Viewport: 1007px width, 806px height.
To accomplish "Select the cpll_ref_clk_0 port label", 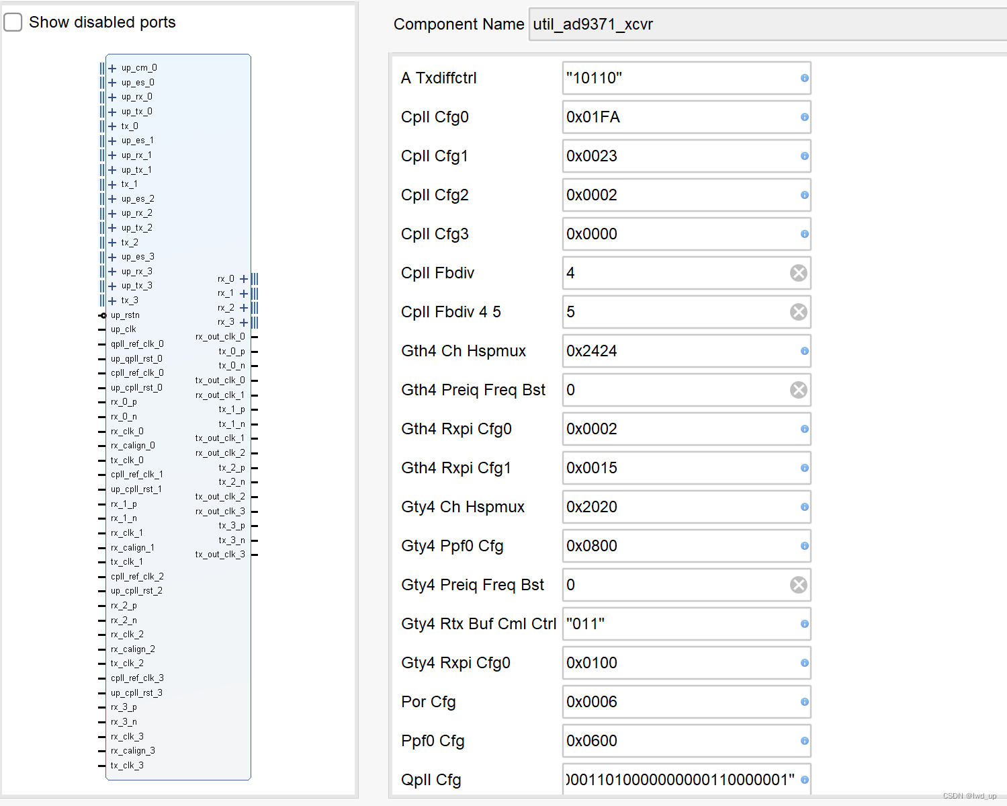I will (x=137, y=373).
